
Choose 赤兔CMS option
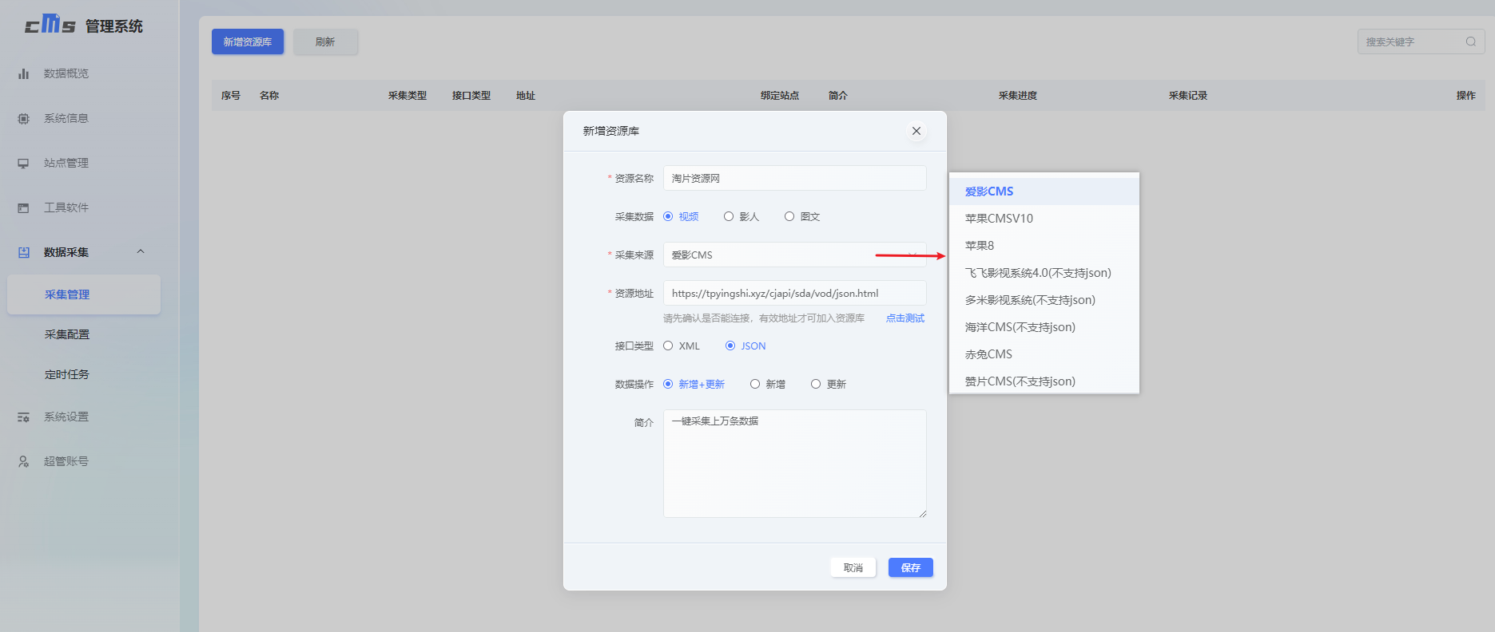[x=1044, y=354]
